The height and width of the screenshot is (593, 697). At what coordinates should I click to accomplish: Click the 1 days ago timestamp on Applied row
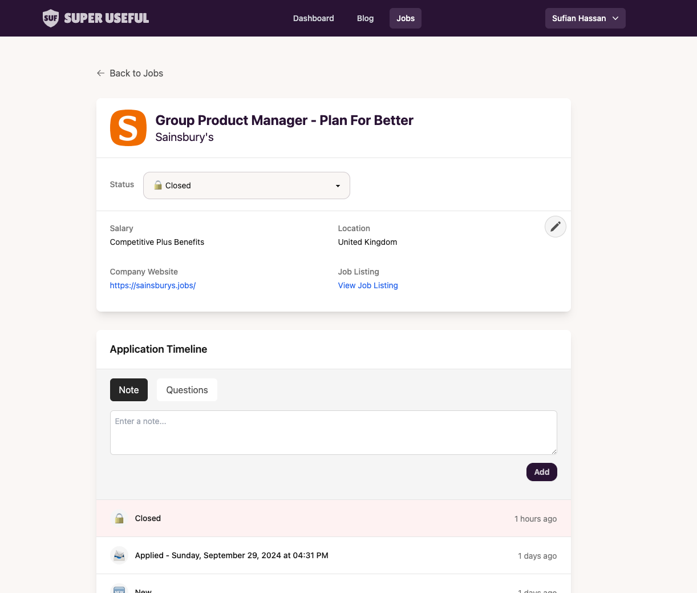click(537, 556)
